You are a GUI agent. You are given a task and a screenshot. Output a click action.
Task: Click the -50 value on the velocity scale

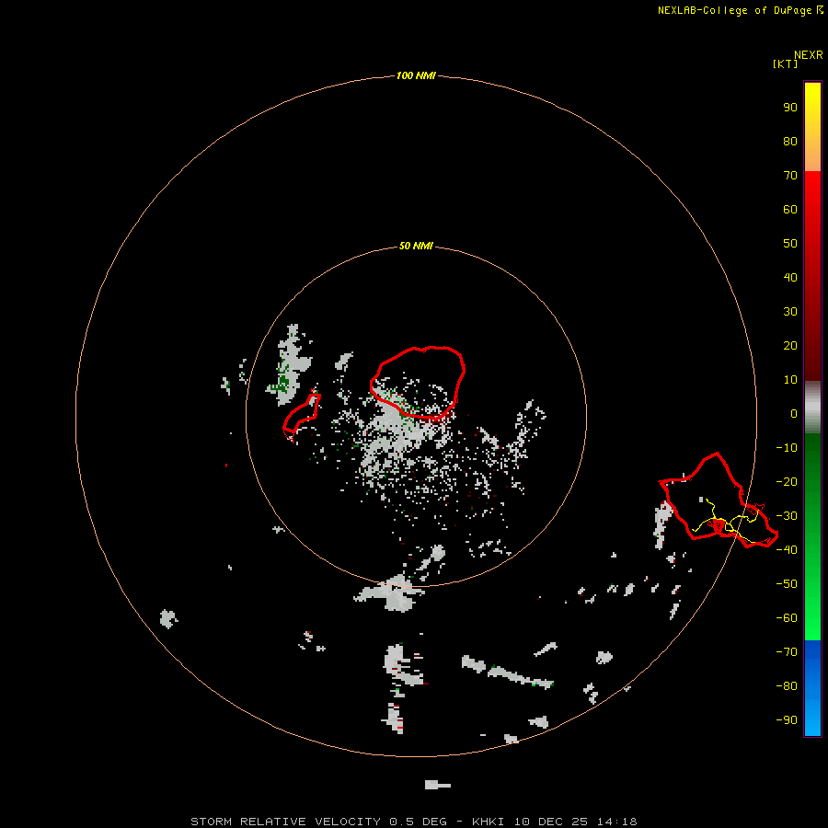[787, 584]
